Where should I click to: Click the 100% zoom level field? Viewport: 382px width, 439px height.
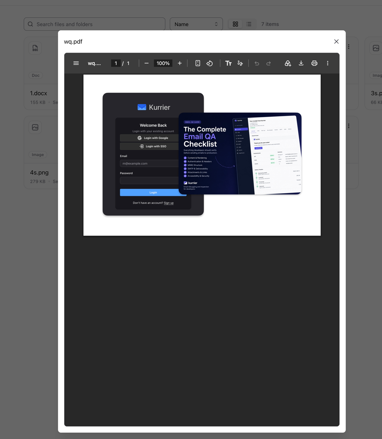(163, 63)
